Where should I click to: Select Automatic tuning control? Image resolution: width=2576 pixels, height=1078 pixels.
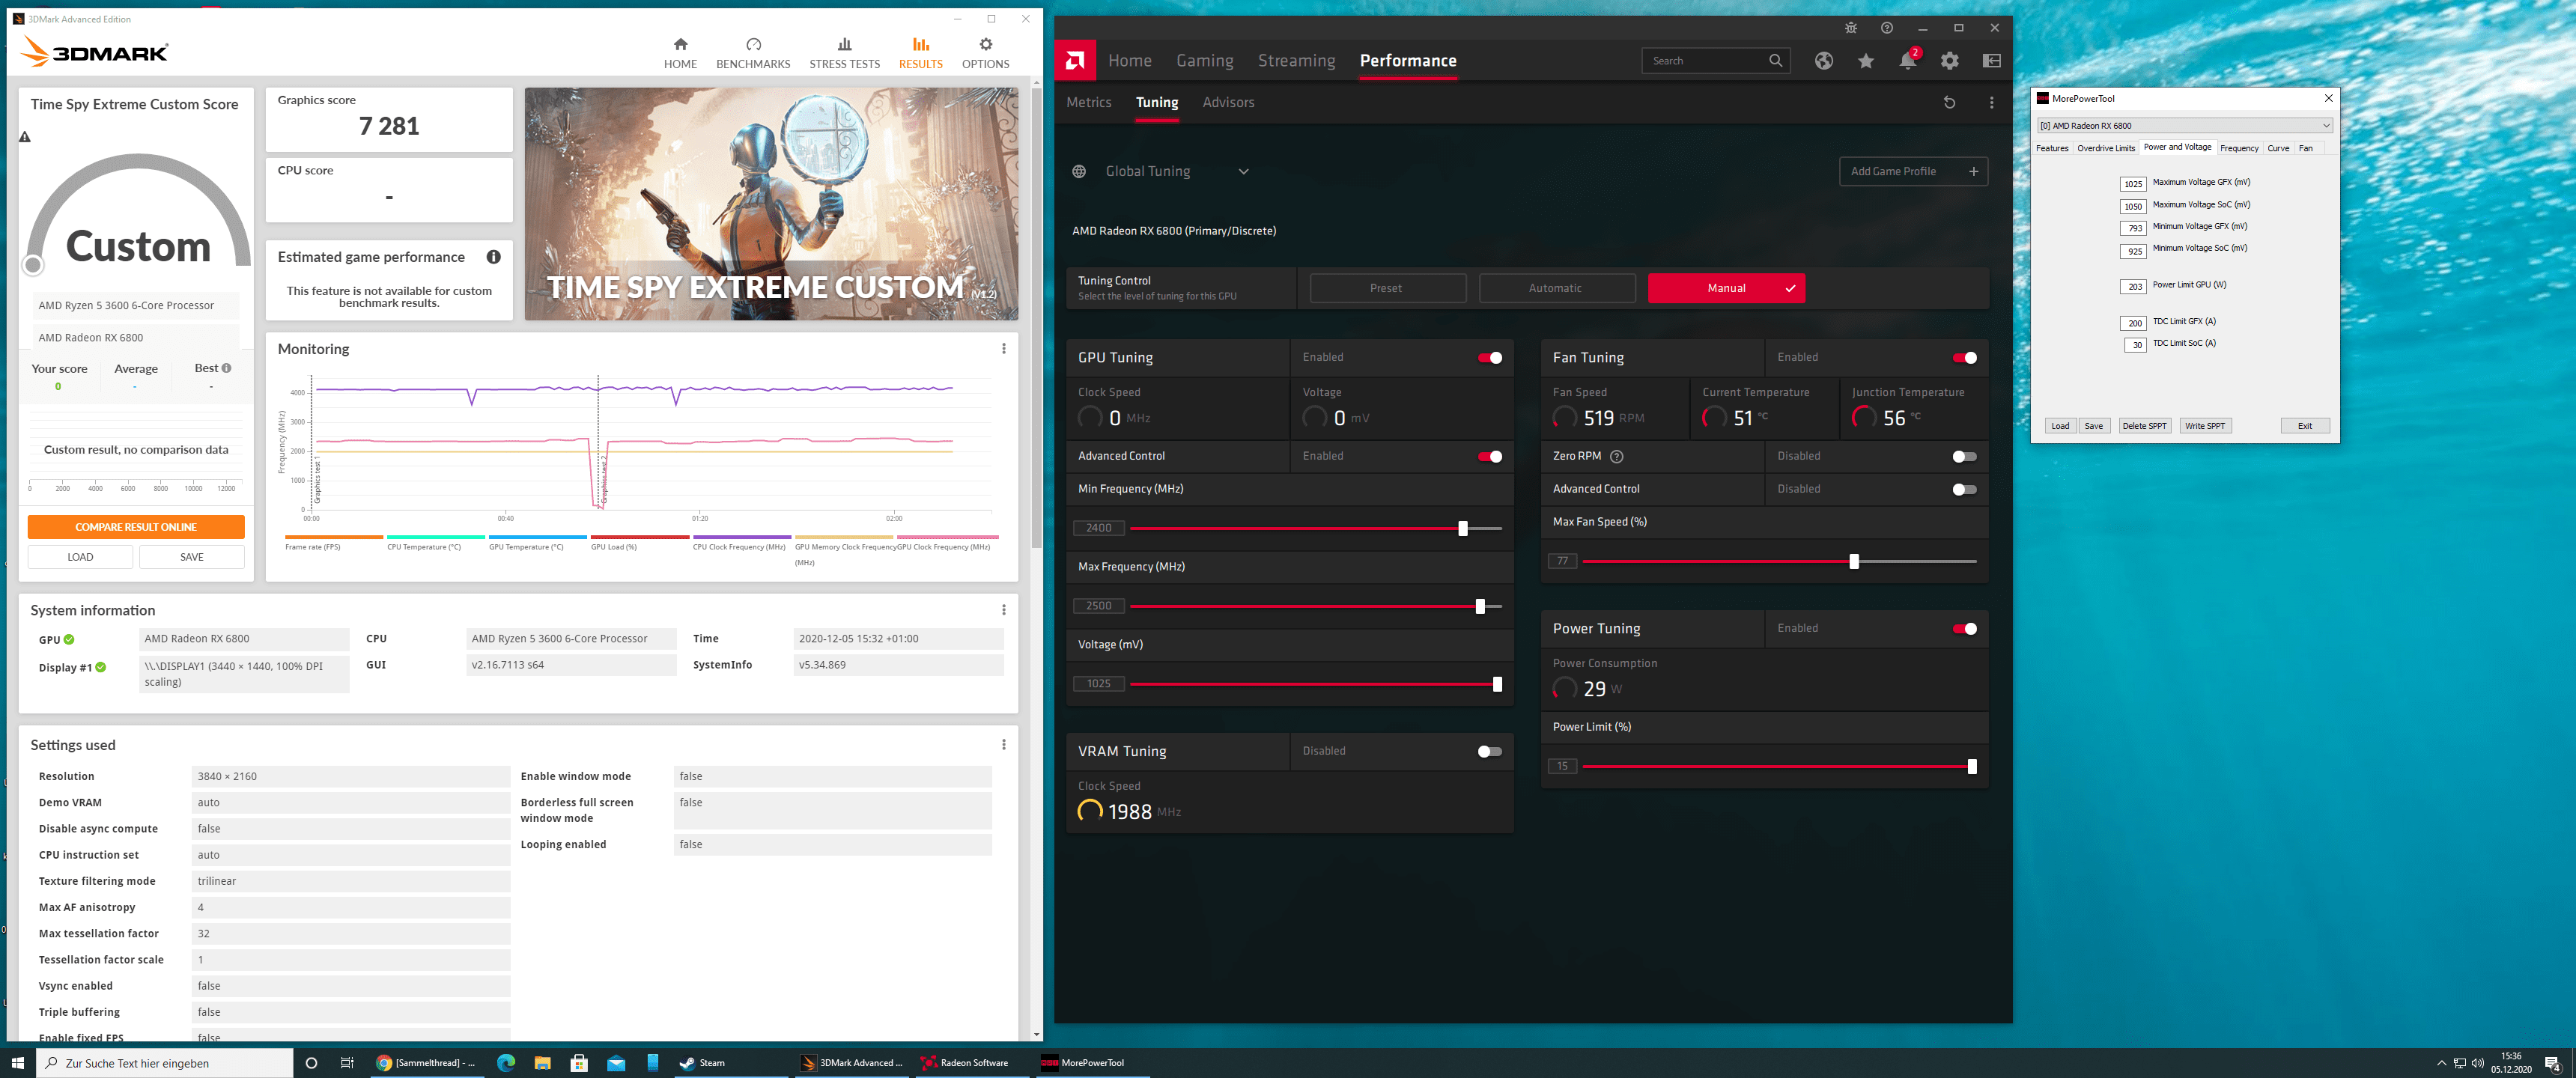point(1556,289)
